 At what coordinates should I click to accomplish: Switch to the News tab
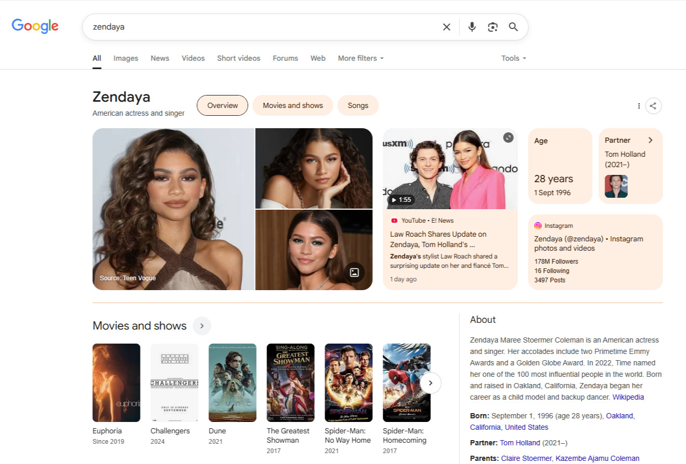160,58
